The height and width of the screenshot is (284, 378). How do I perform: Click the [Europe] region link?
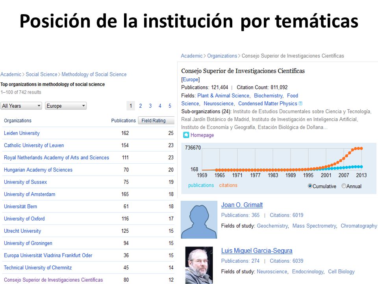[x=191, y=79]
